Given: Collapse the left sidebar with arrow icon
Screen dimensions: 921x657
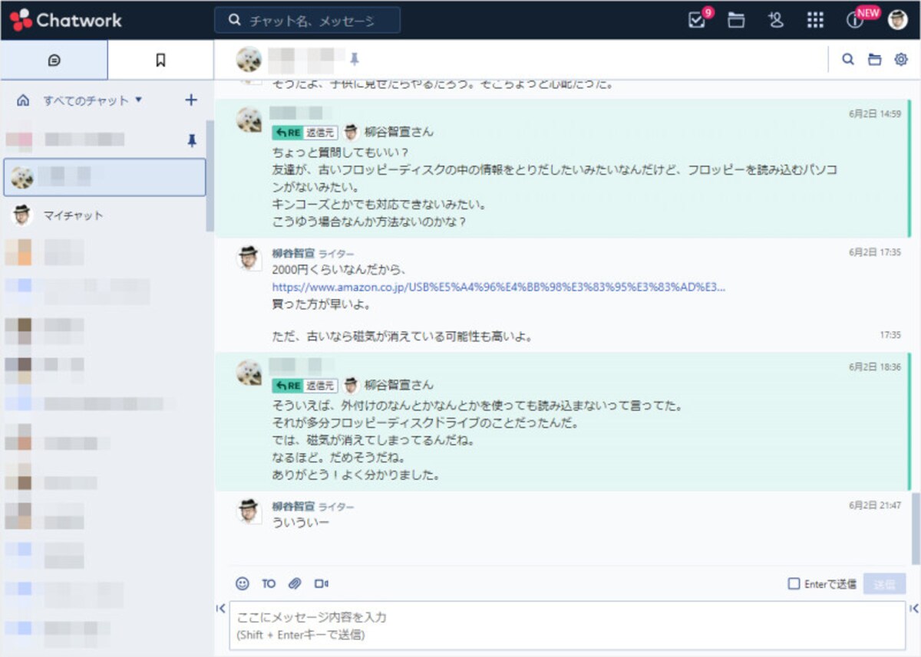Looking at the screenshot, I should click(220, 608).
